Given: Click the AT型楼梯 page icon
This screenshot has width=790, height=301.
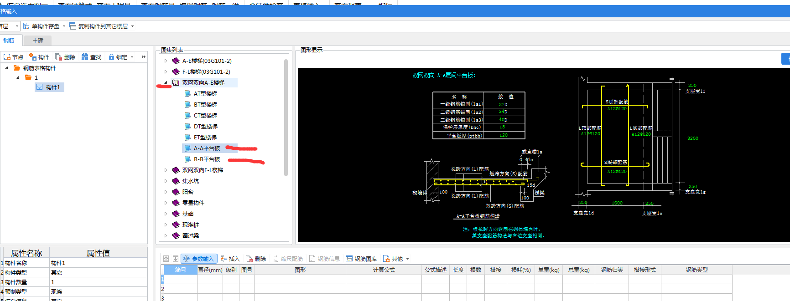Looking at the screenshot, I should [187, 93].
